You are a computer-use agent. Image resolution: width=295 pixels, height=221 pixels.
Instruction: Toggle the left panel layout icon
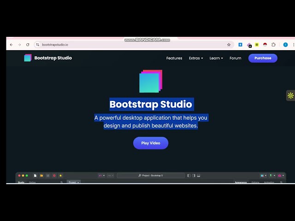[x=189, y=175]
